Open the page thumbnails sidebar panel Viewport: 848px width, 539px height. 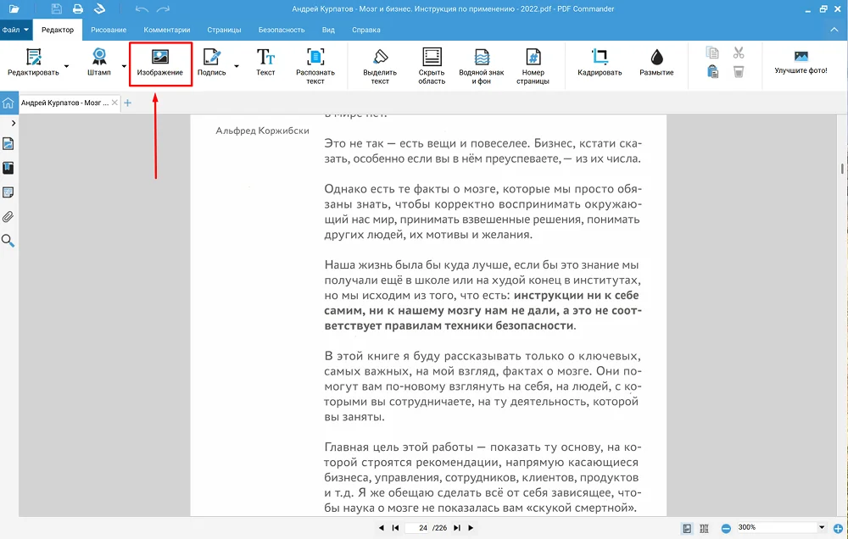[8, 144]
